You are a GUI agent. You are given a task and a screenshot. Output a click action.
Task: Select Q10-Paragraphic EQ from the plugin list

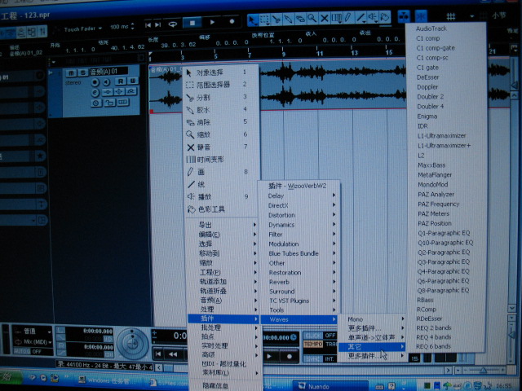[445, 243]
